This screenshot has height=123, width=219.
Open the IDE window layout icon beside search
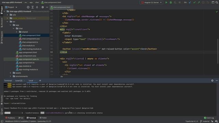(213, 2)
